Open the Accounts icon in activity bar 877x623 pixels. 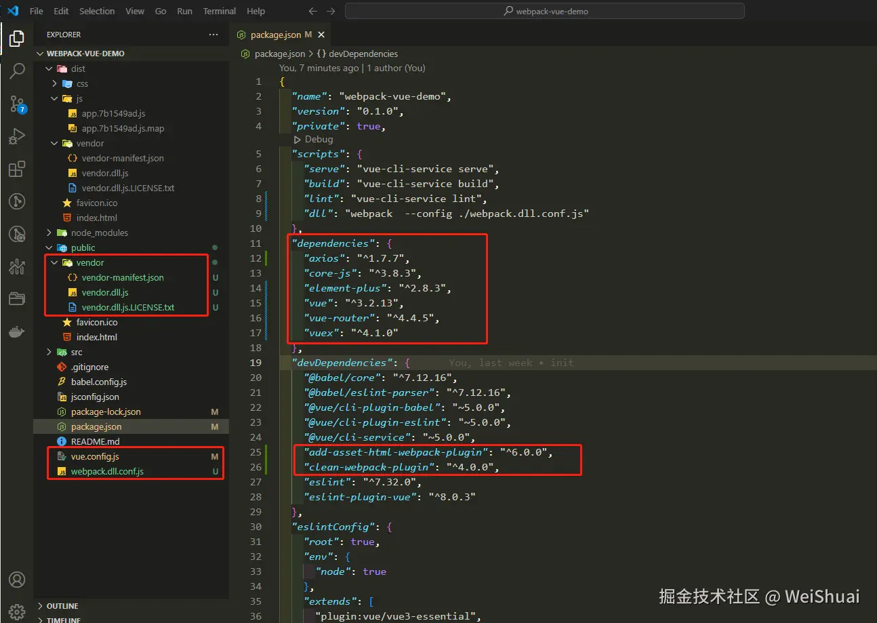pos(16,580)
